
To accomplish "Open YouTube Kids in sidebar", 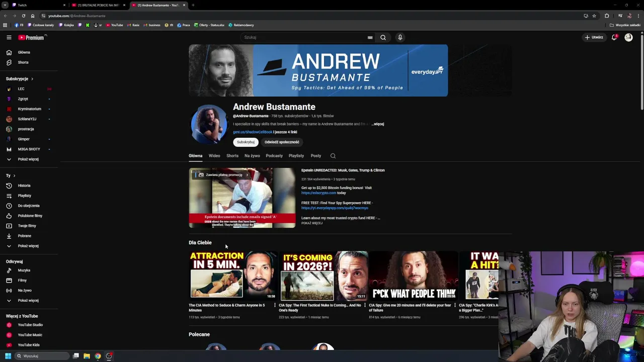I will [29, 345].
